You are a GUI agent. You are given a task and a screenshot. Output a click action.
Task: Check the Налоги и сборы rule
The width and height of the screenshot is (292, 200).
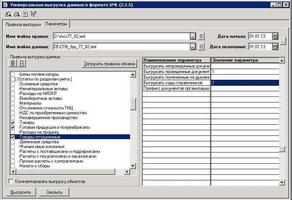pyautogui.click(x=13, y=166)
